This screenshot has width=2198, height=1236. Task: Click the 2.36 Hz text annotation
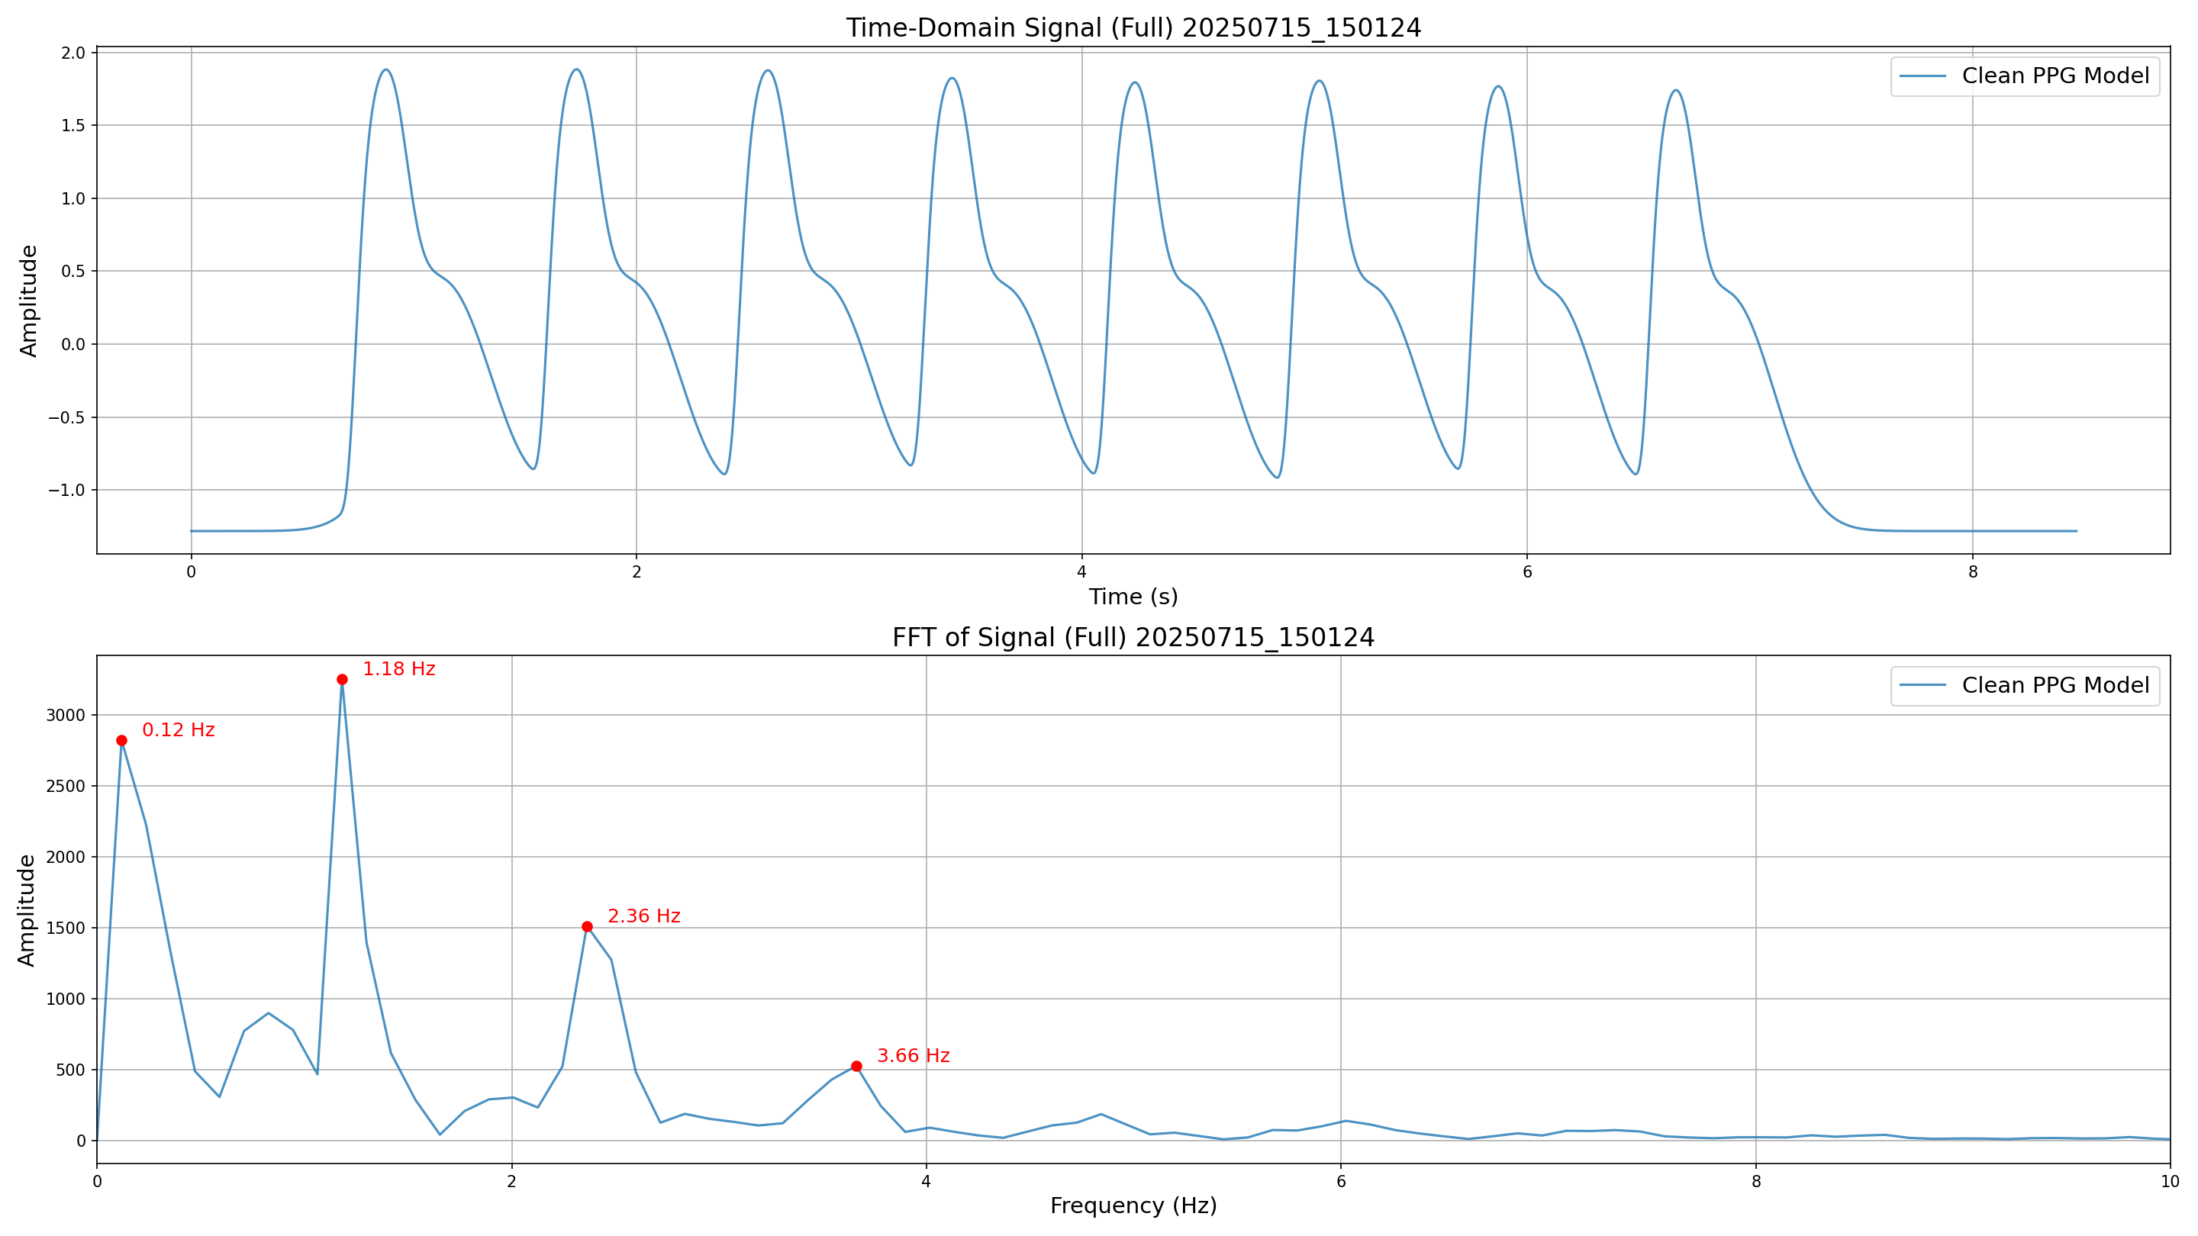tap(643, 916)
